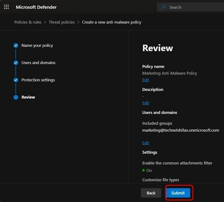Open the app launcher waffle icon

(6, 7)
